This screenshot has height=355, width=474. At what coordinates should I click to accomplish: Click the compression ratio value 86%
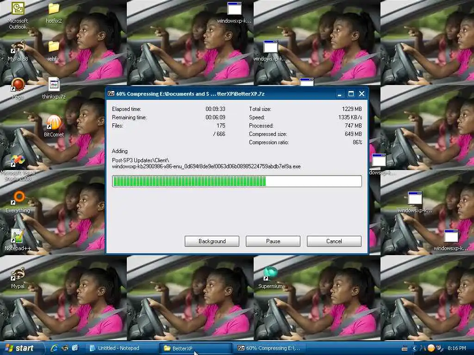point(357,142)
